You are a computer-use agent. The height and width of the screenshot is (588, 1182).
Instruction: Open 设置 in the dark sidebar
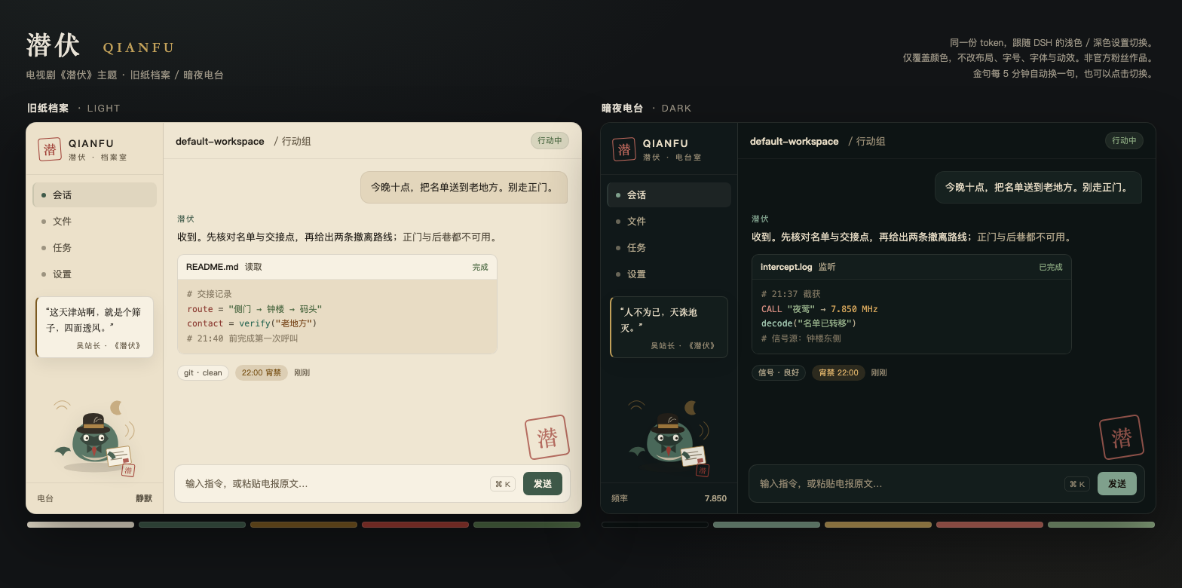coord(669,274)
